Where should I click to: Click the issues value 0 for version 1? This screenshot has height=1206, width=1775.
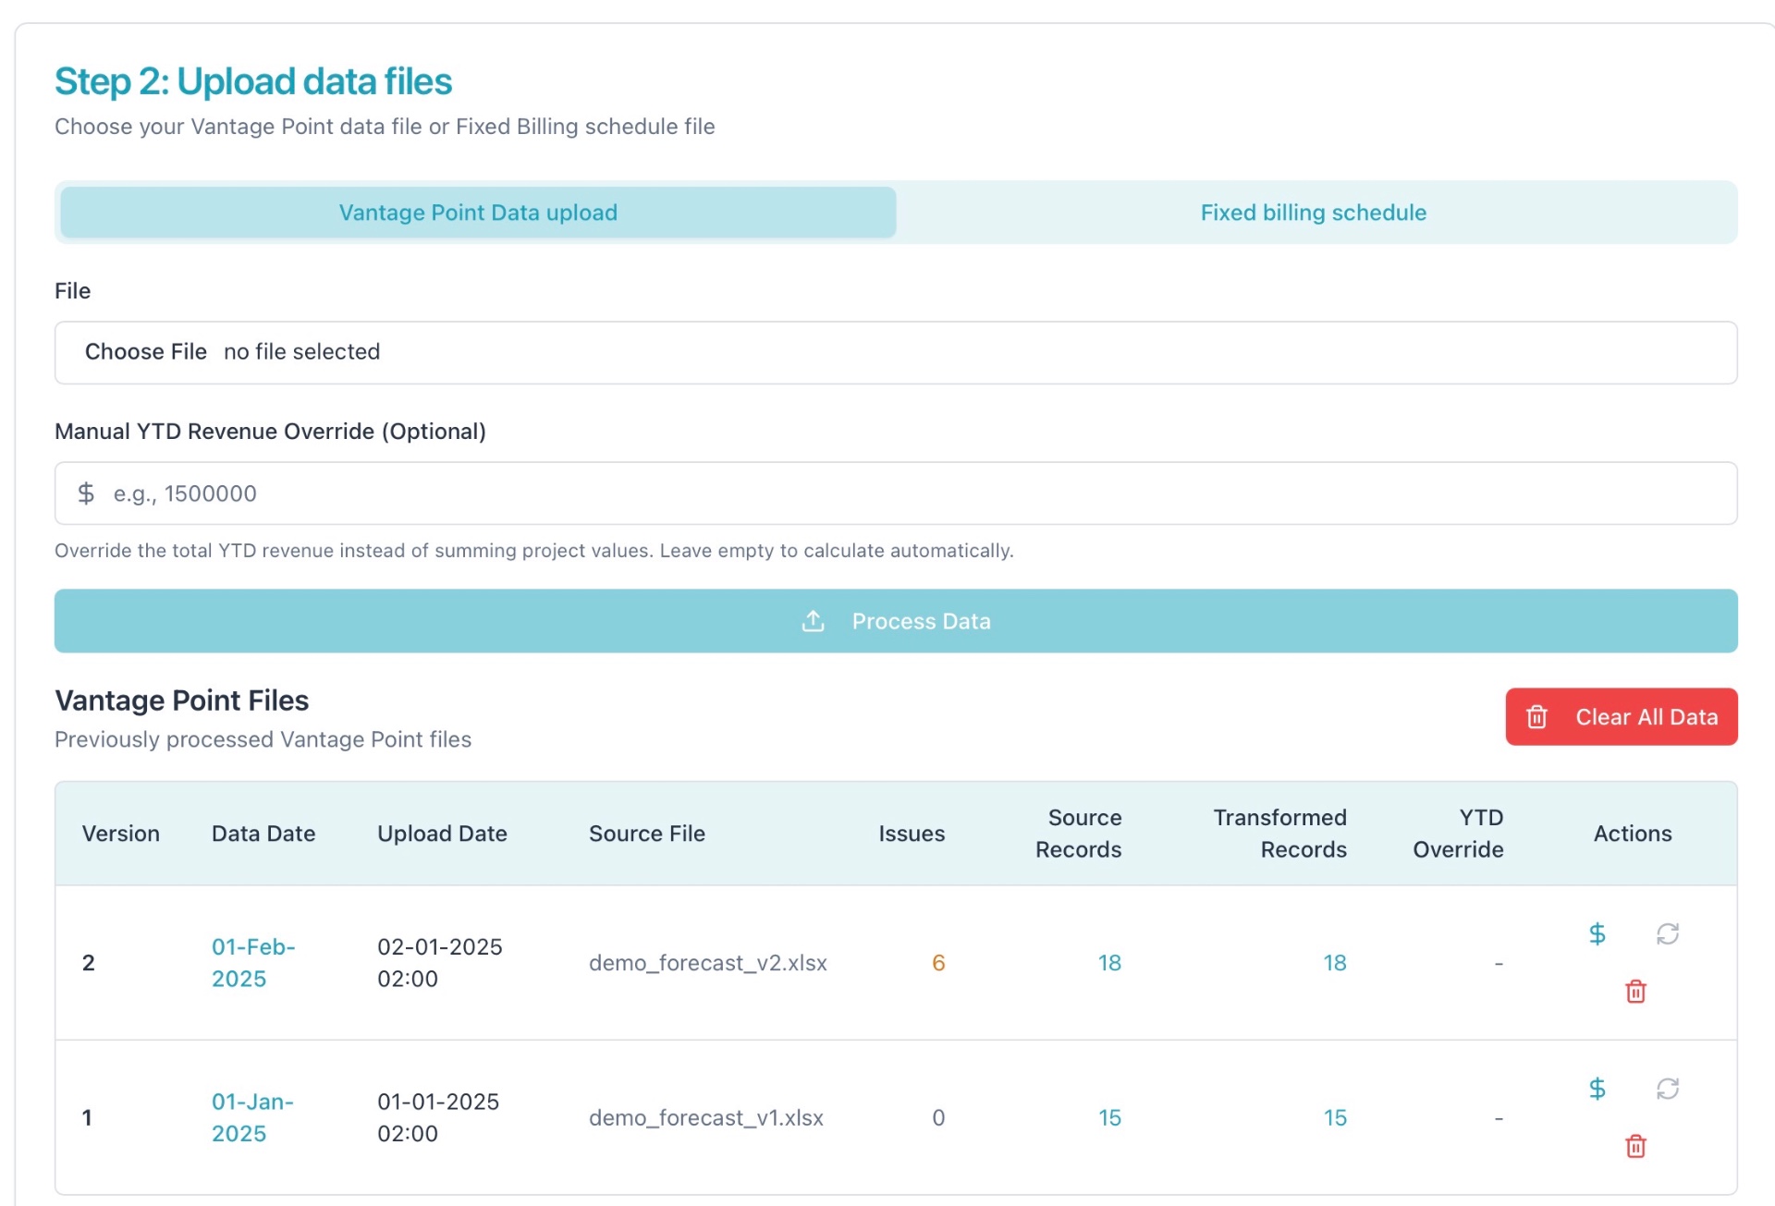point(938,1117)
